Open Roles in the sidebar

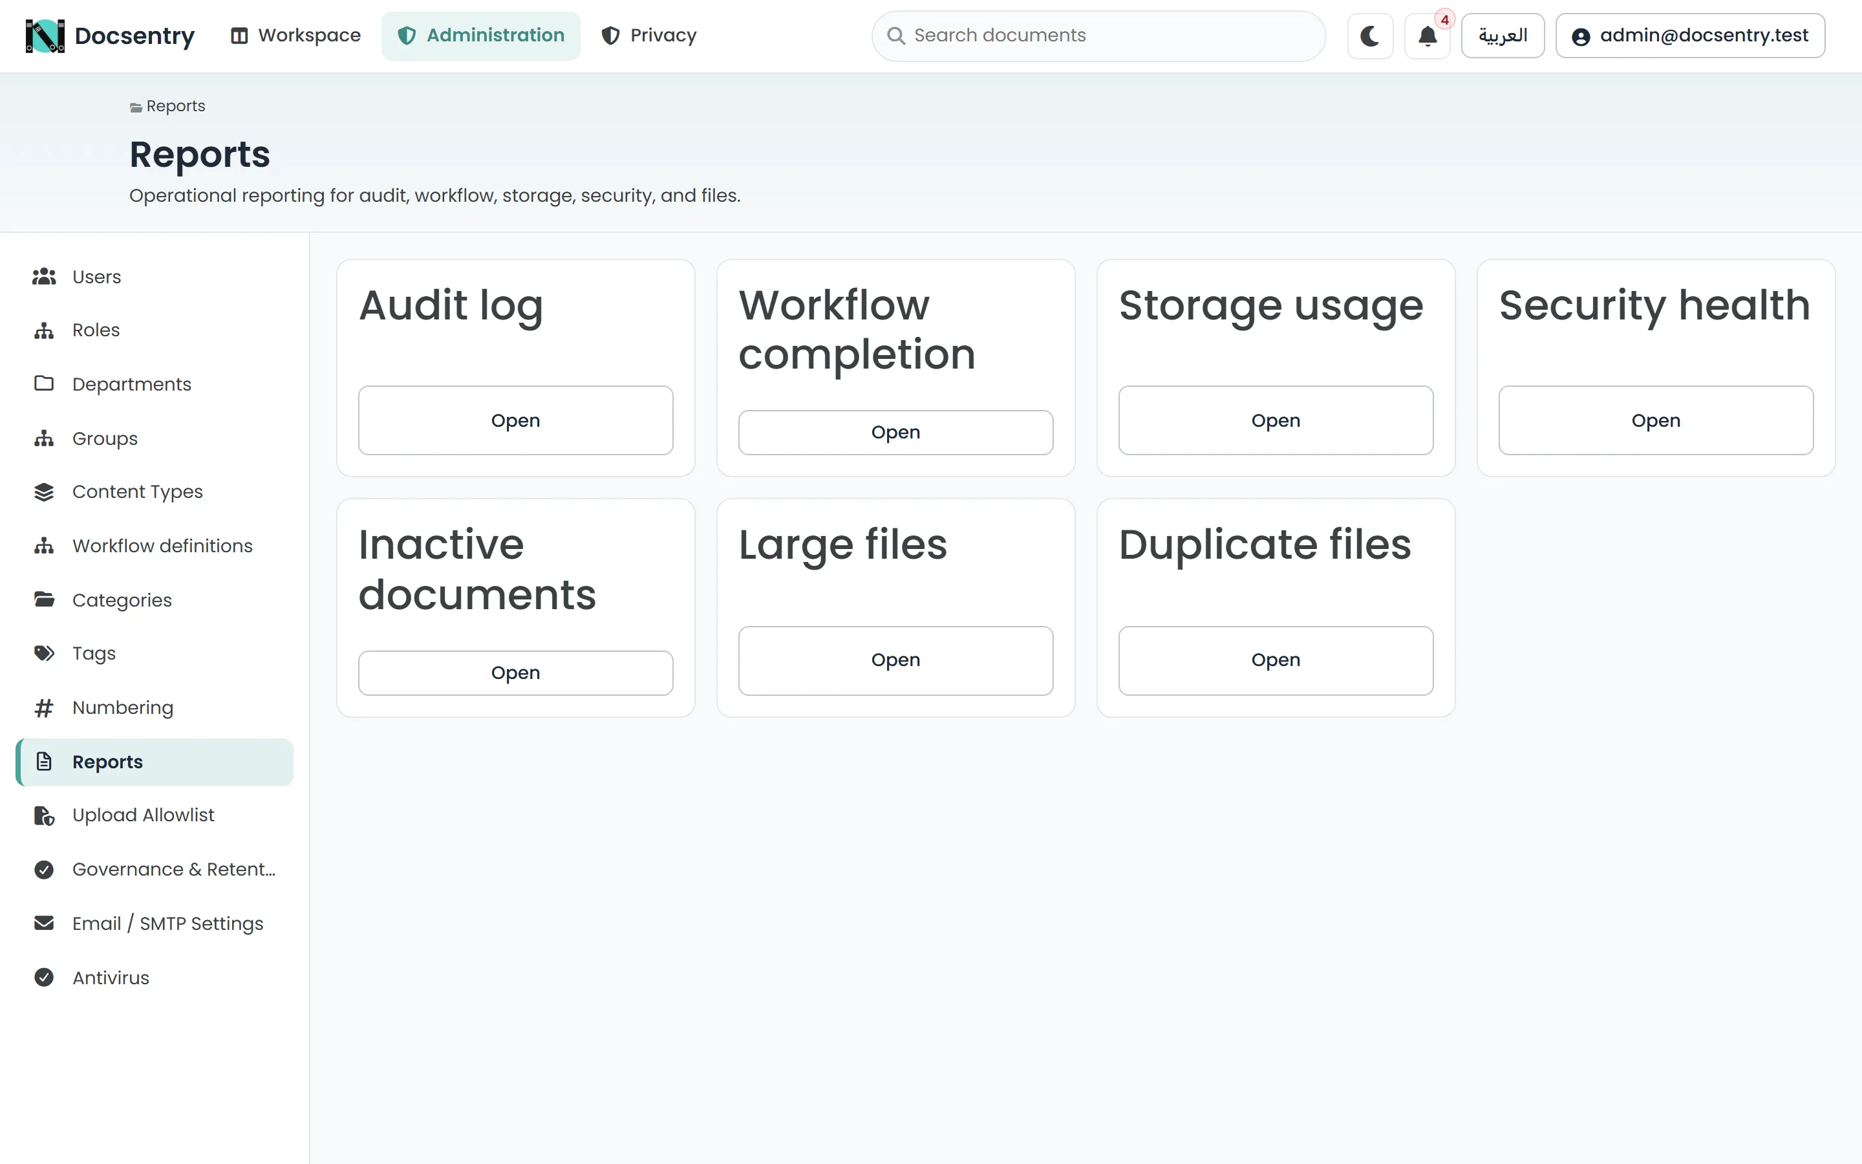[x=155, y=330]
